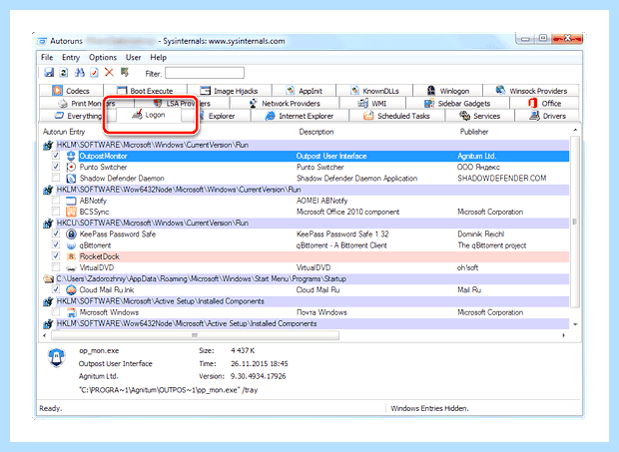Sort by Autorun Entry column header
Screen dimensions: 619x452
(x=64, y=132)
